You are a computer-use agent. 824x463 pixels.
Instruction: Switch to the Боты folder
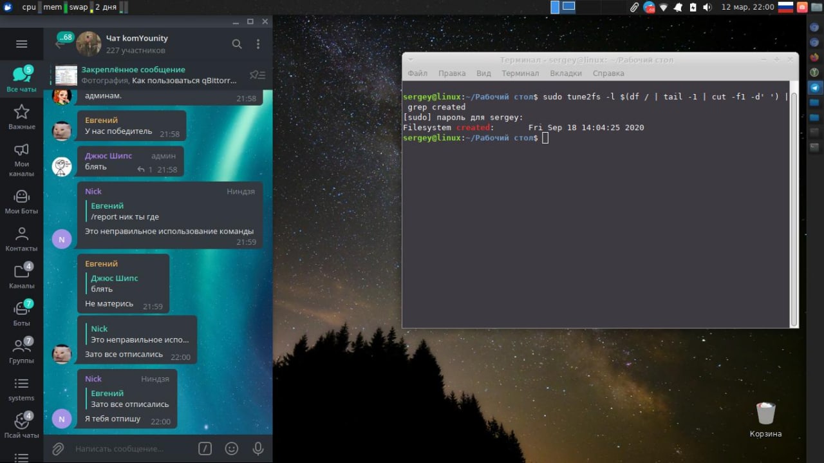(x=21, y=314)
